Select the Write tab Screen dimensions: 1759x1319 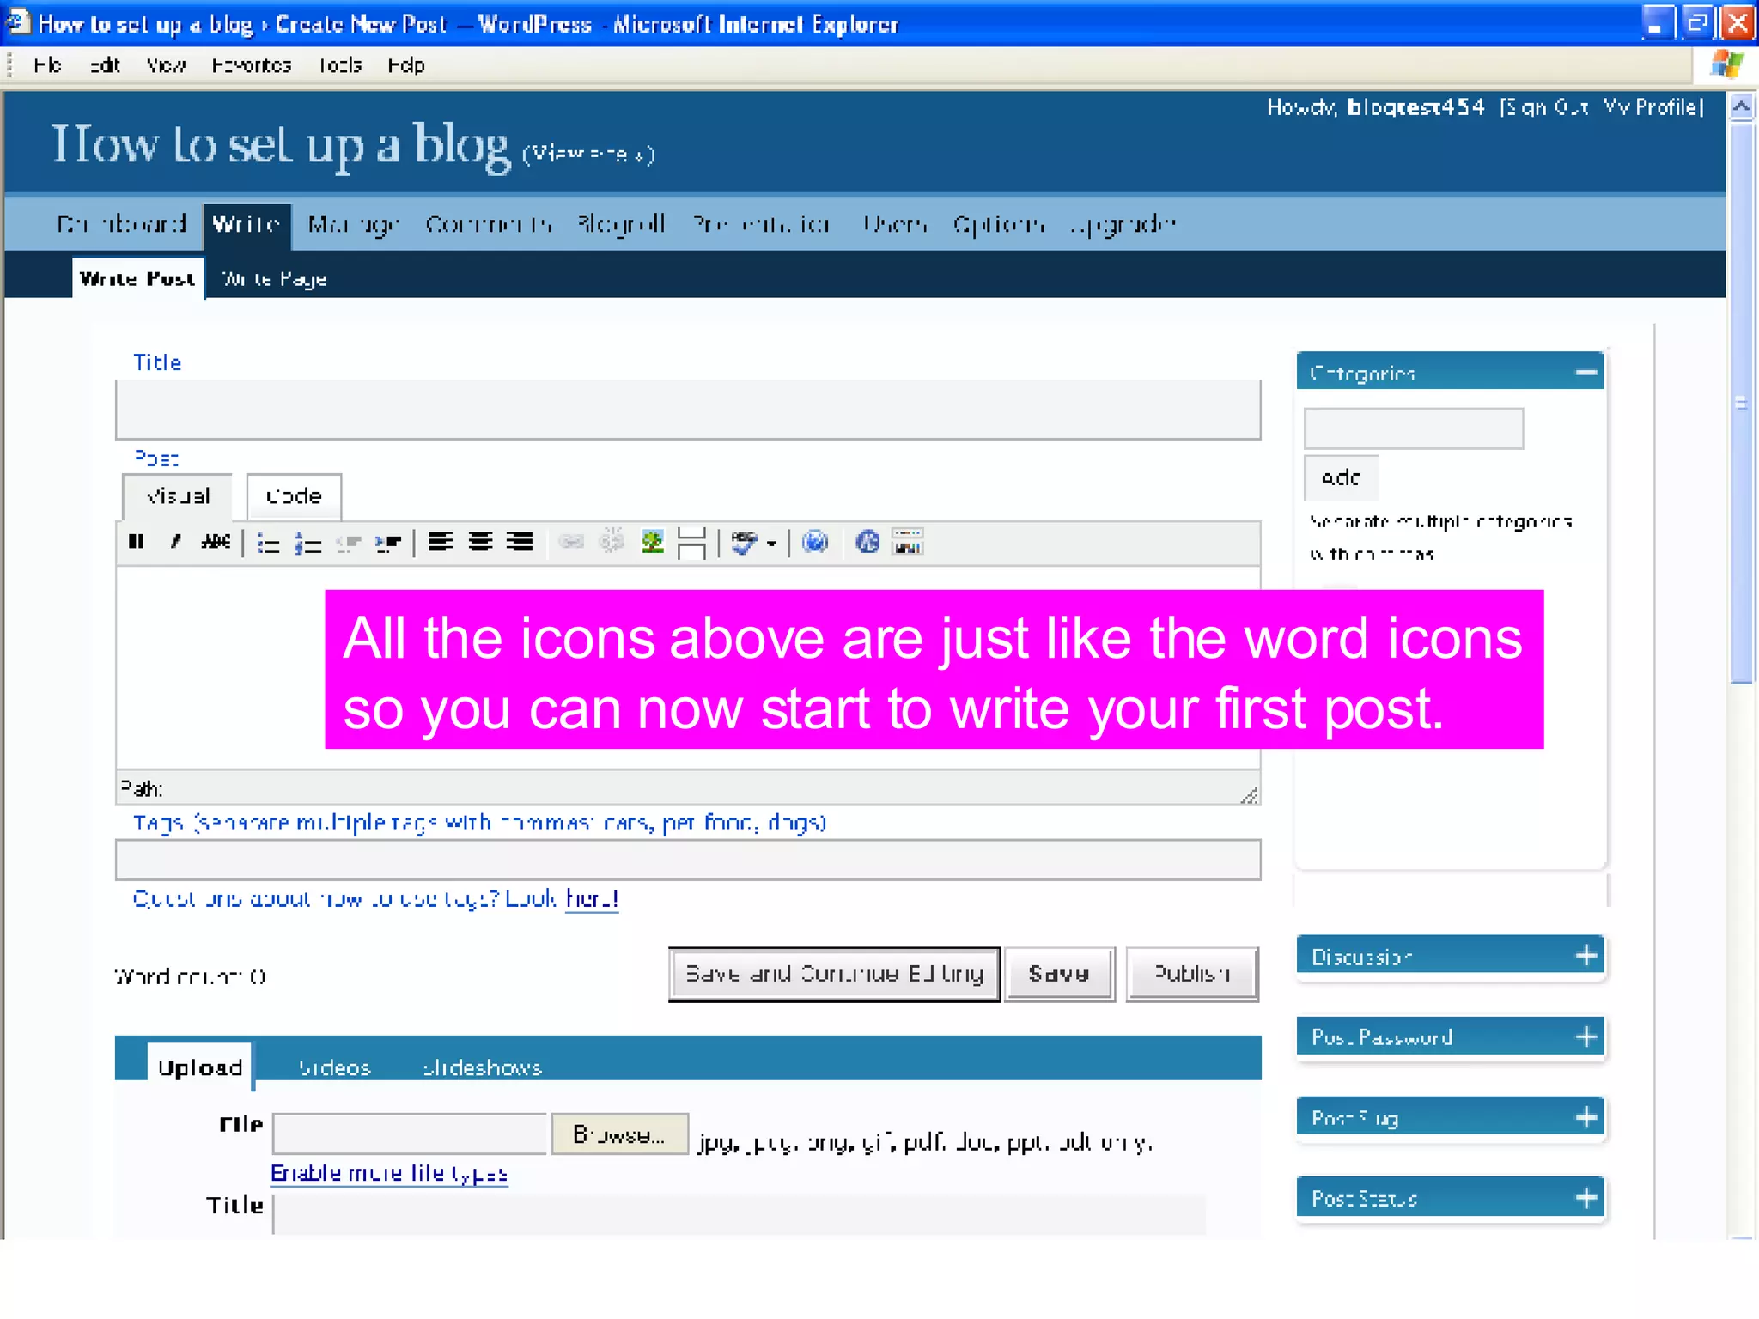[247, 225]
